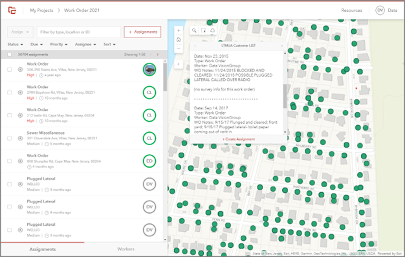Focus the filter by type, location or ID field
This screenshot has height=257, width=405.
pyautogui.click(x=79, y=32)
